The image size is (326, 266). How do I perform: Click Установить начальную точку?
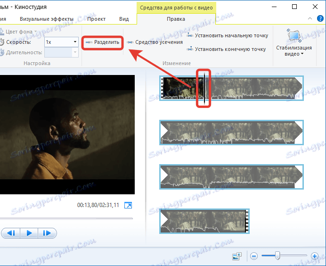(x=228, y=35)
